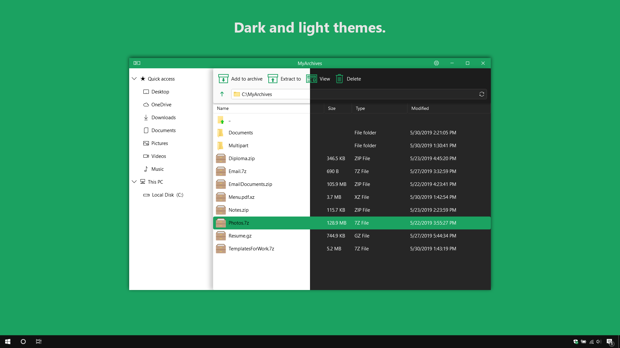Select Local Disk (C:) in sidebar
The height and width of the screenshot is (348, 620).
click(x=167, y=195)
